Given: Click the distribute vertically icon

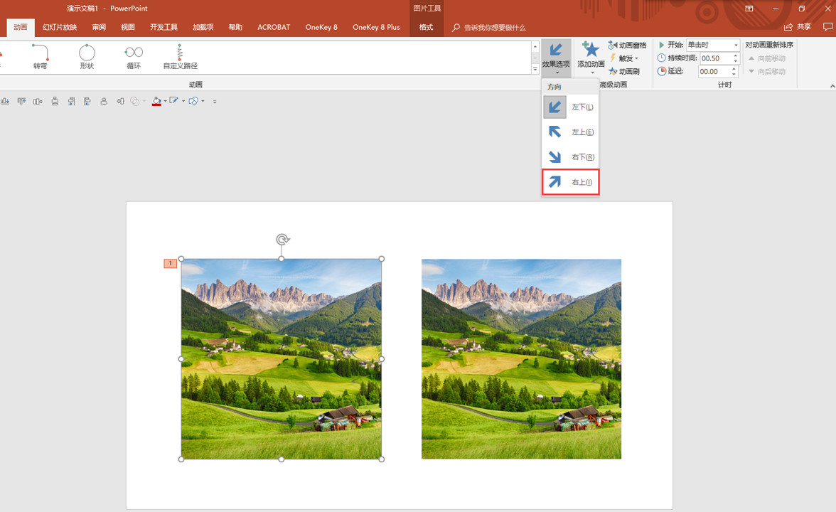Looking at the screenshot, I should pos(54,101).
